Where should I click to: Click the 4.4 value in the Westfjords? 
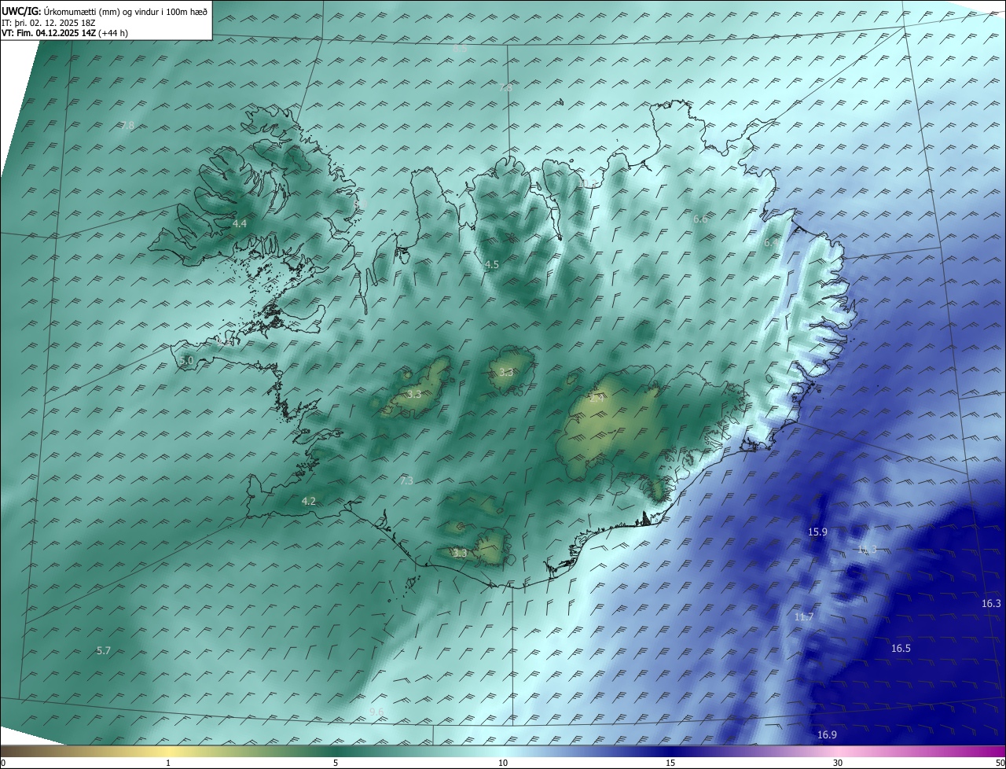[240, 224]
